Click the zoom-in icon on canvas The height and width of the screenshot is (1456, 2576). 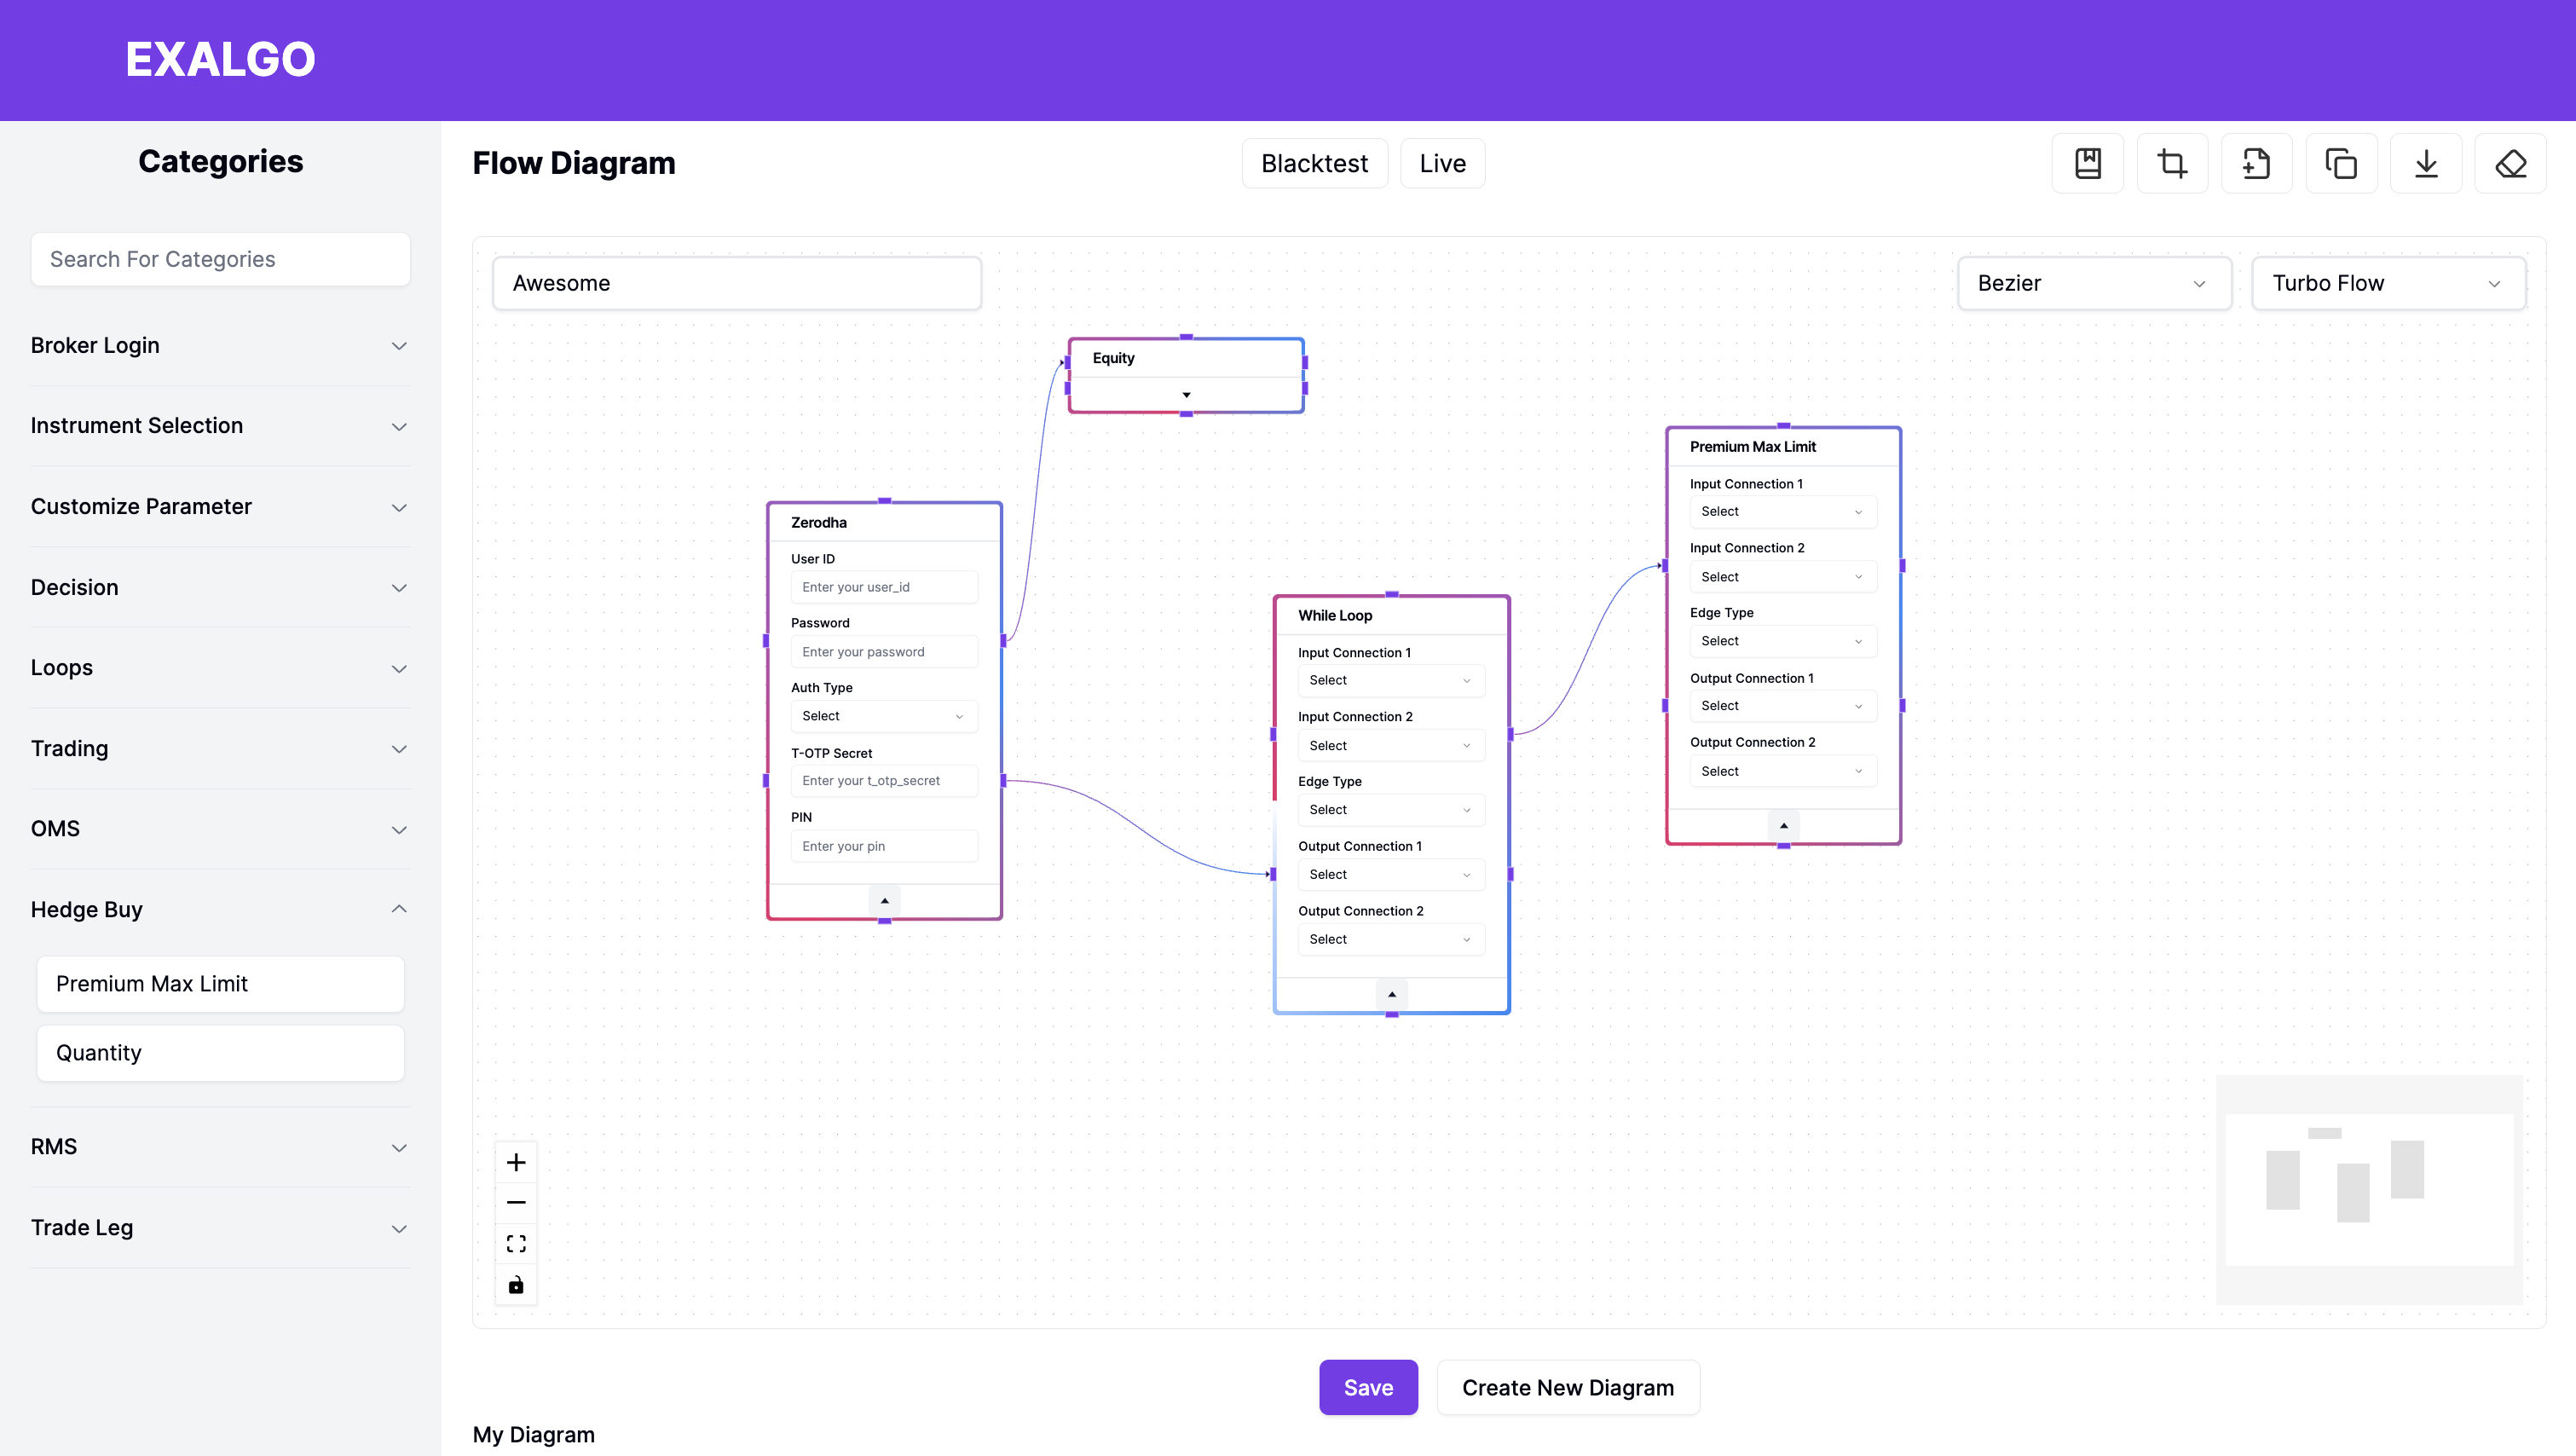(517, 1162)
